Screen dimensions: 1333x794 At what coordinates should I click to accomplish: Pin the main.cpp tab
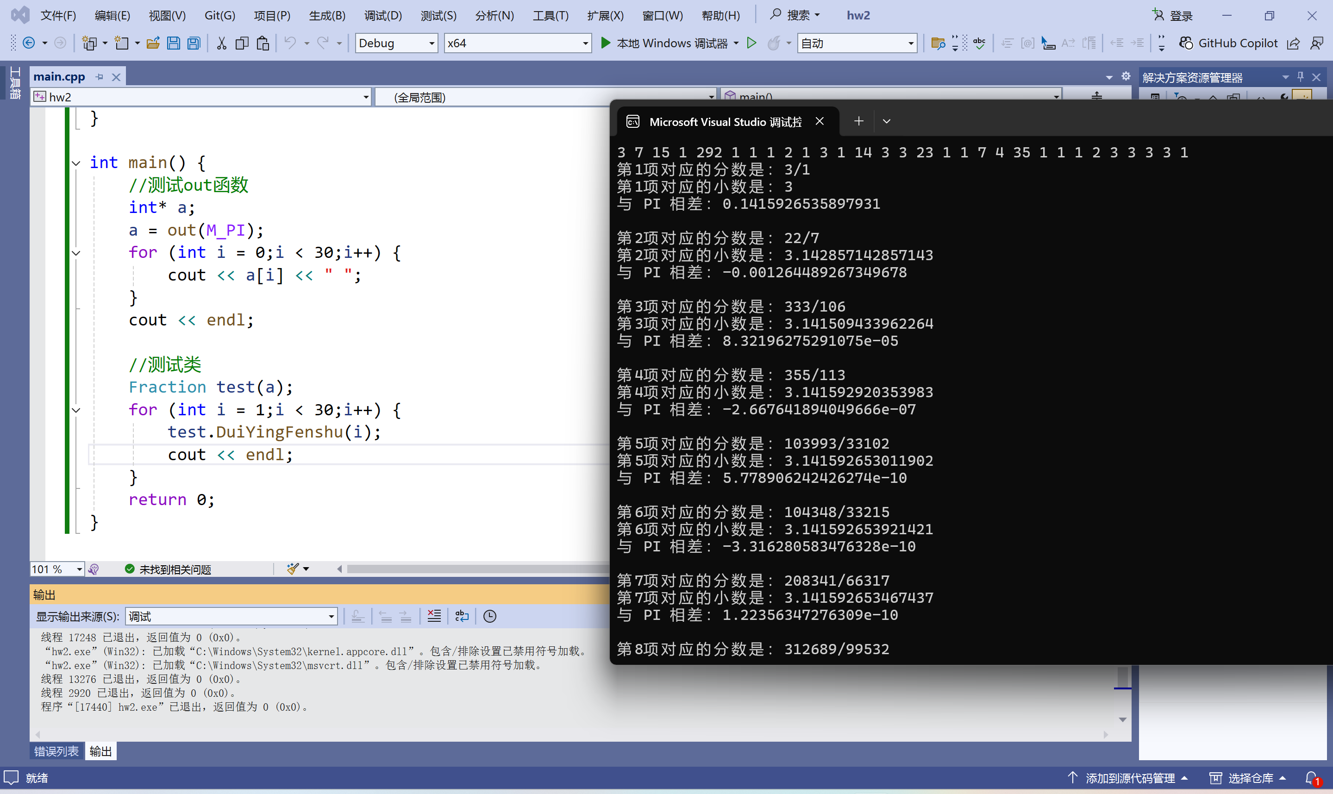point(100,77)
